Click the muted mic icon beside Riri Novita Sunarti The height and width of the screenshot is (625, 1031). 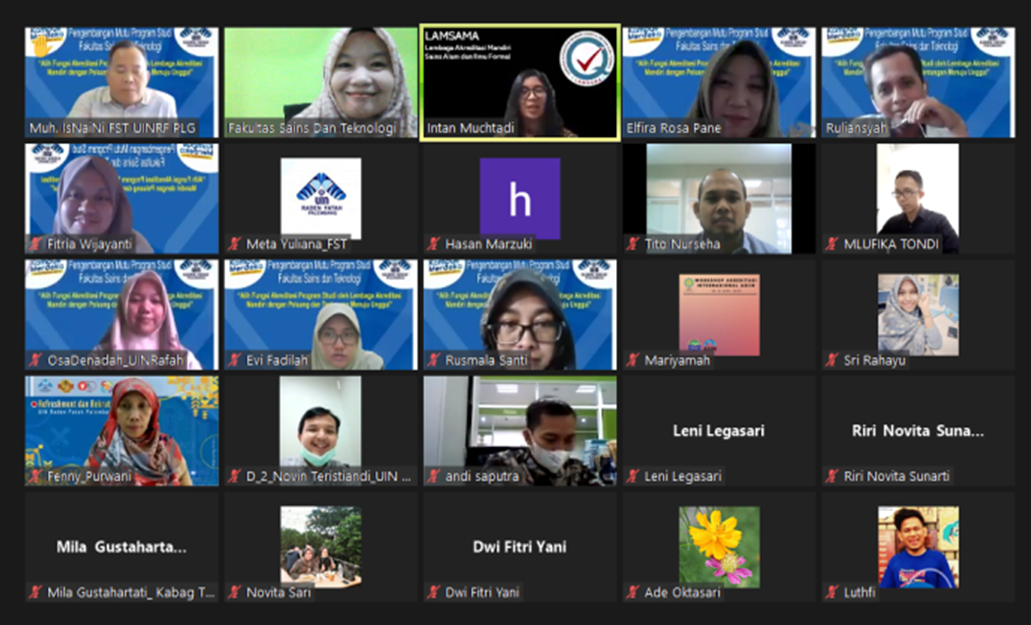point(832,476)
